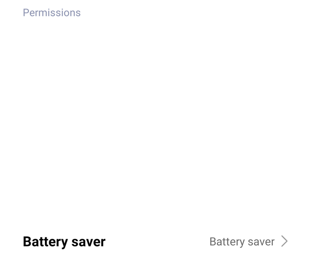
Task: Go into Battery saver via chevron icon
Action: [x=284, y=241]
